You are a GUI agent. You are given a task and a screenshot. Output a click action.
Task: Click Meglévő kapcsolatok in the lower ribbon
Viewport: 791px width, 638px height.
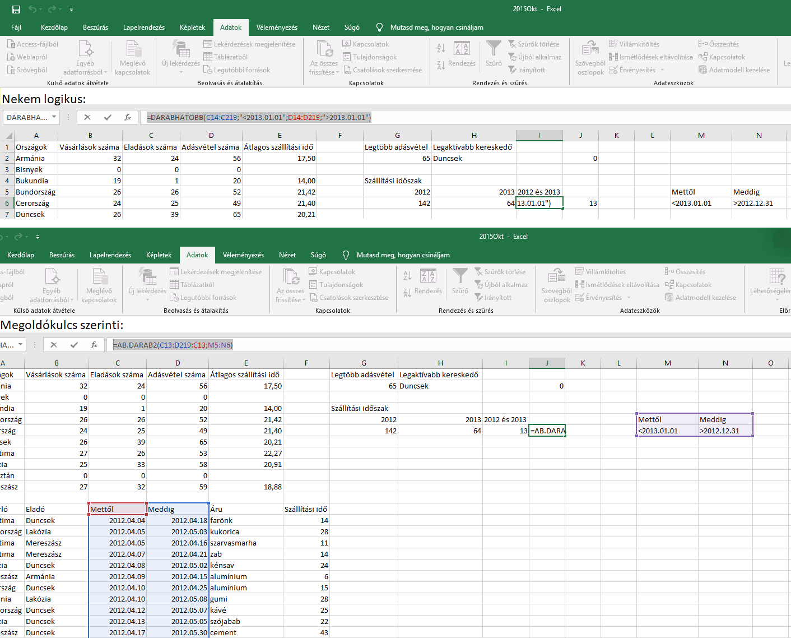99,286
